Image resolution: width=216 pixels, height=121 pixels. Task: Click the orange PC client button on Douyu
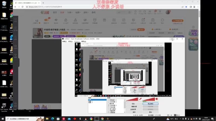pos(177,21)
